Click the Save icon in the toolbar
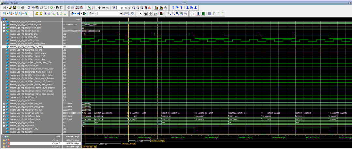Image resolution: width=352 pixels, height=149 pixels. point(15,7)
